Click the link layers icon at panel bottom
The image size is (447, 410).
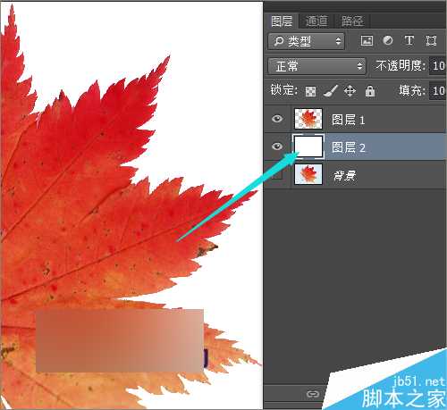pos(313,394)
